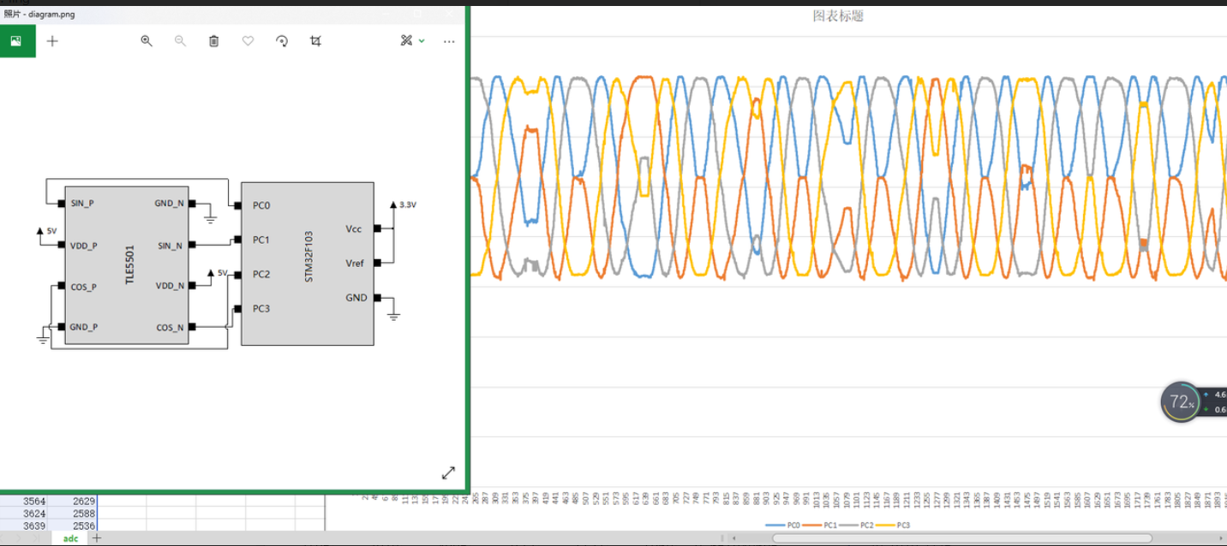1227x546 pixels.
Task: Zoom in on diagram.png
Action: point(147,40)
